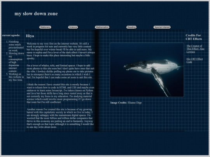Click paragraph about capitalistic society

click(60, 118)
